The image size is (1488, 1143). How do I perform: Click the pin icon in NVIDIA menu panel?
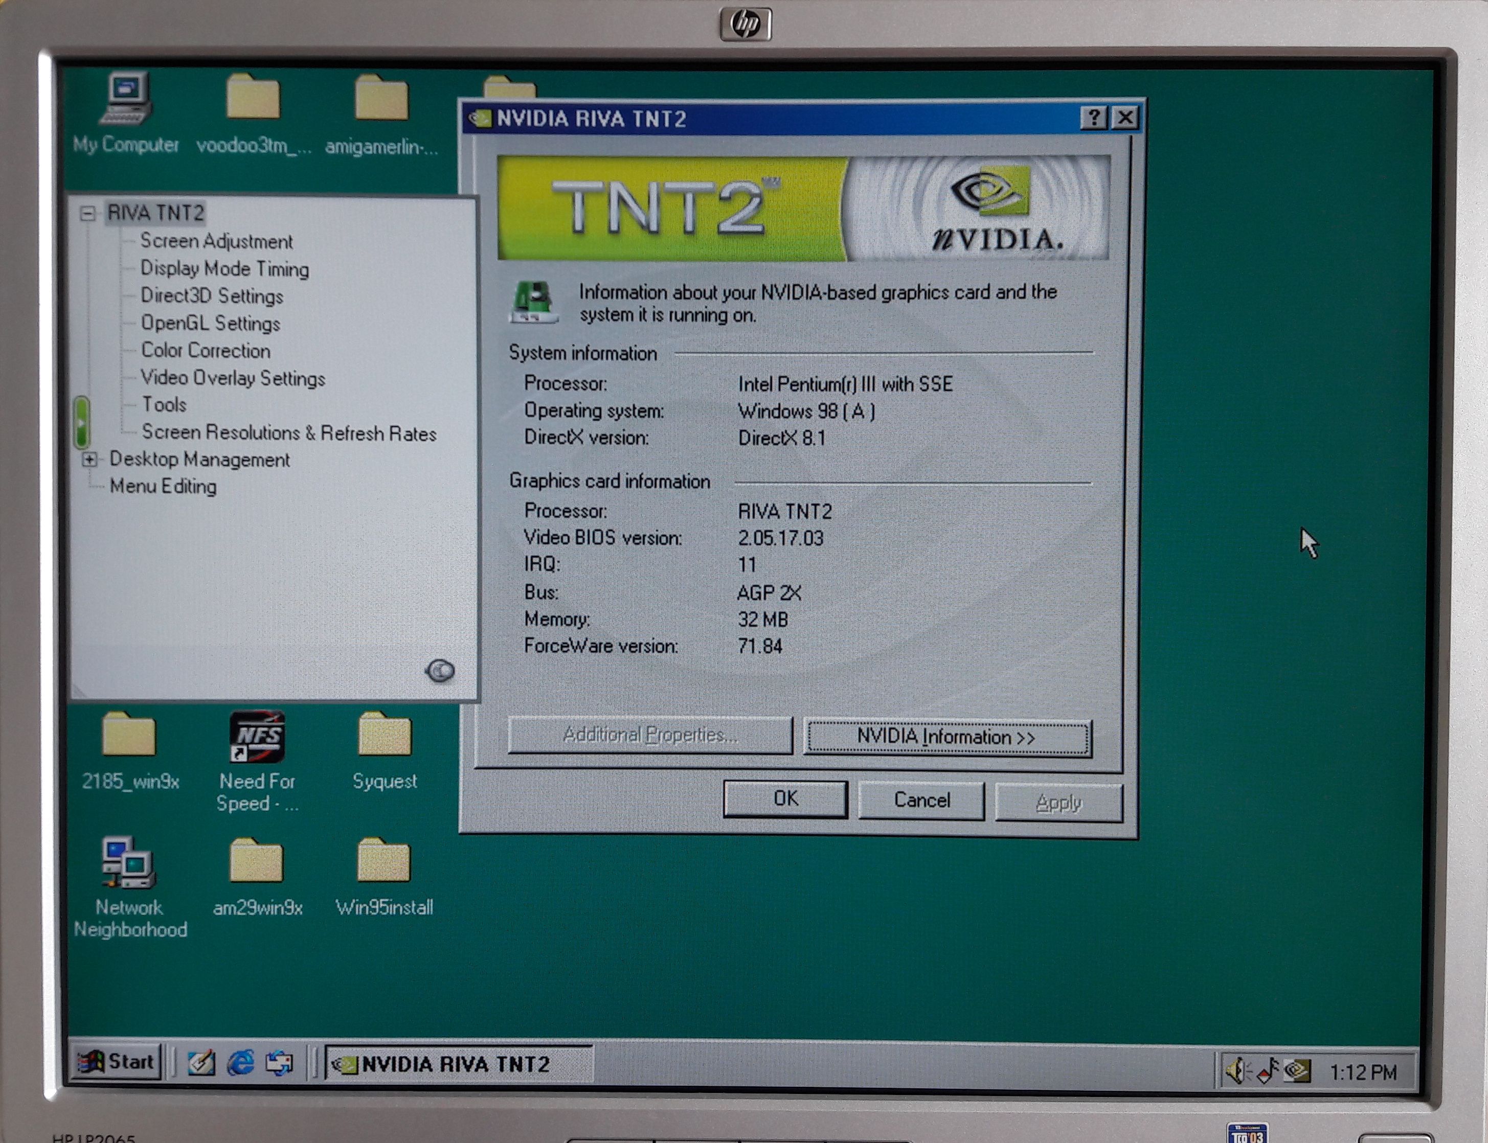[x=440, y=671]
